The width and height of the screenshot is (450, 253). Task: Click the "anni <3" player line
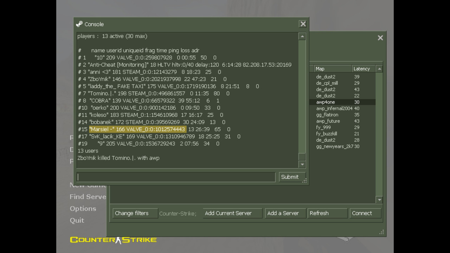pos(149,72)
